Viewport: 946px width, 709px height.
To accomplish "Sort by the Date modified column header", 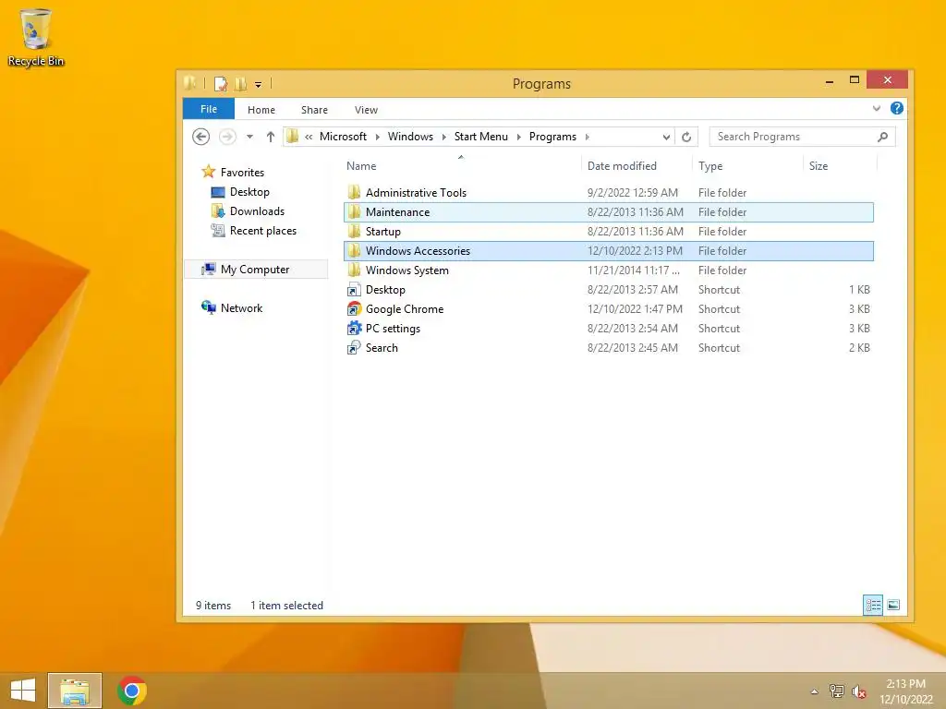I will [622, 166].
